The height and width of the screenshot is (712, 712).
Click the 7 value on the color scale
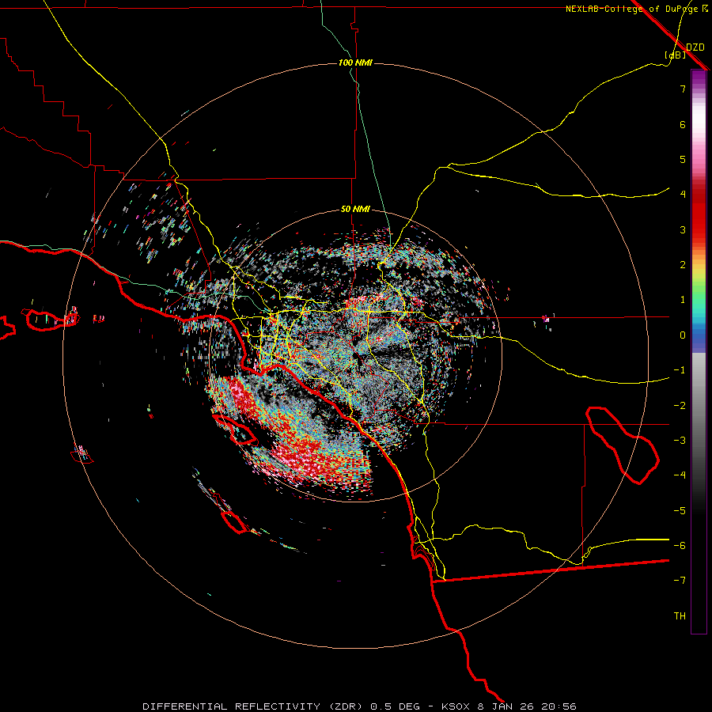tap(683, 89)
